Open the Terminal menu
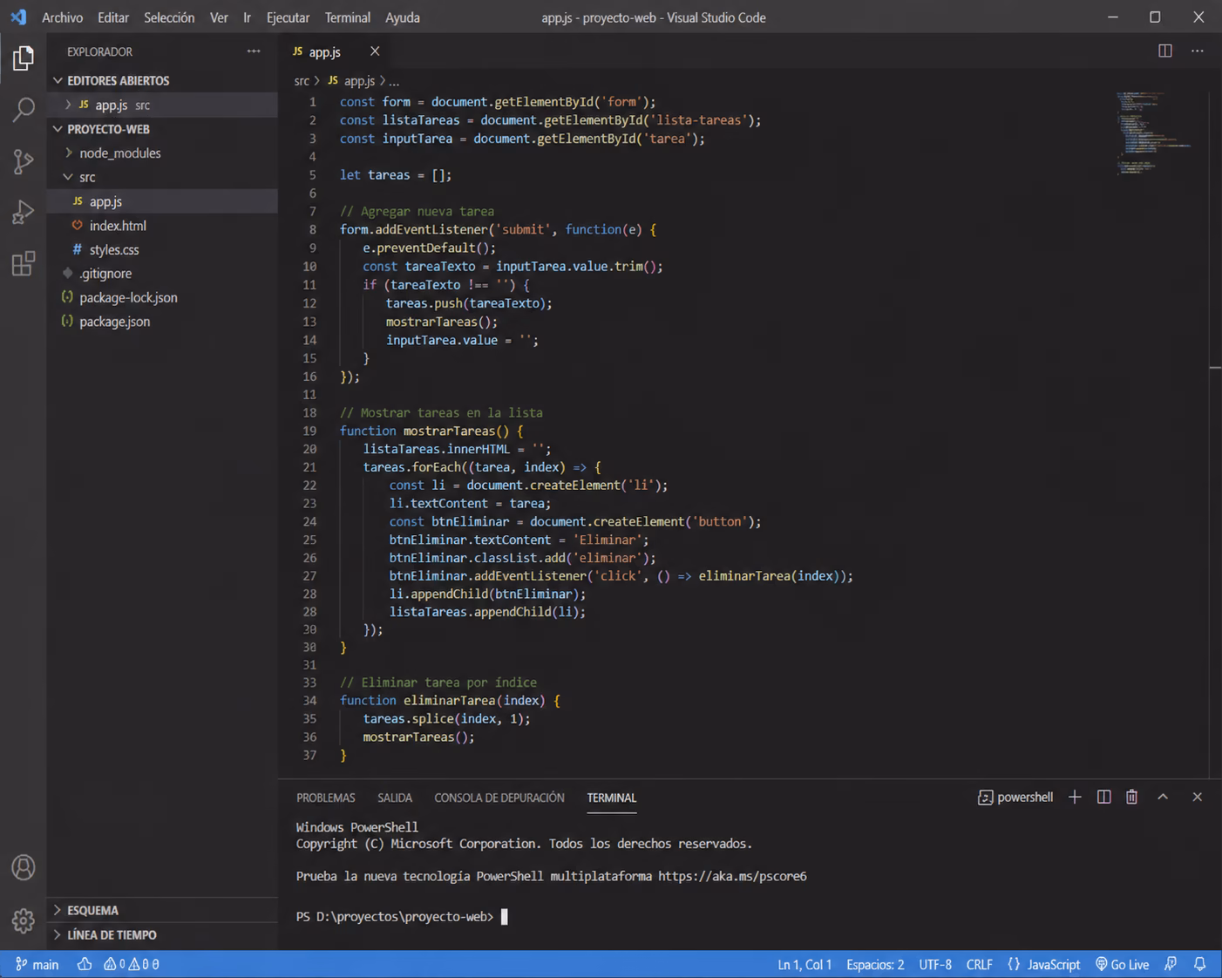 tap(347, 17)
